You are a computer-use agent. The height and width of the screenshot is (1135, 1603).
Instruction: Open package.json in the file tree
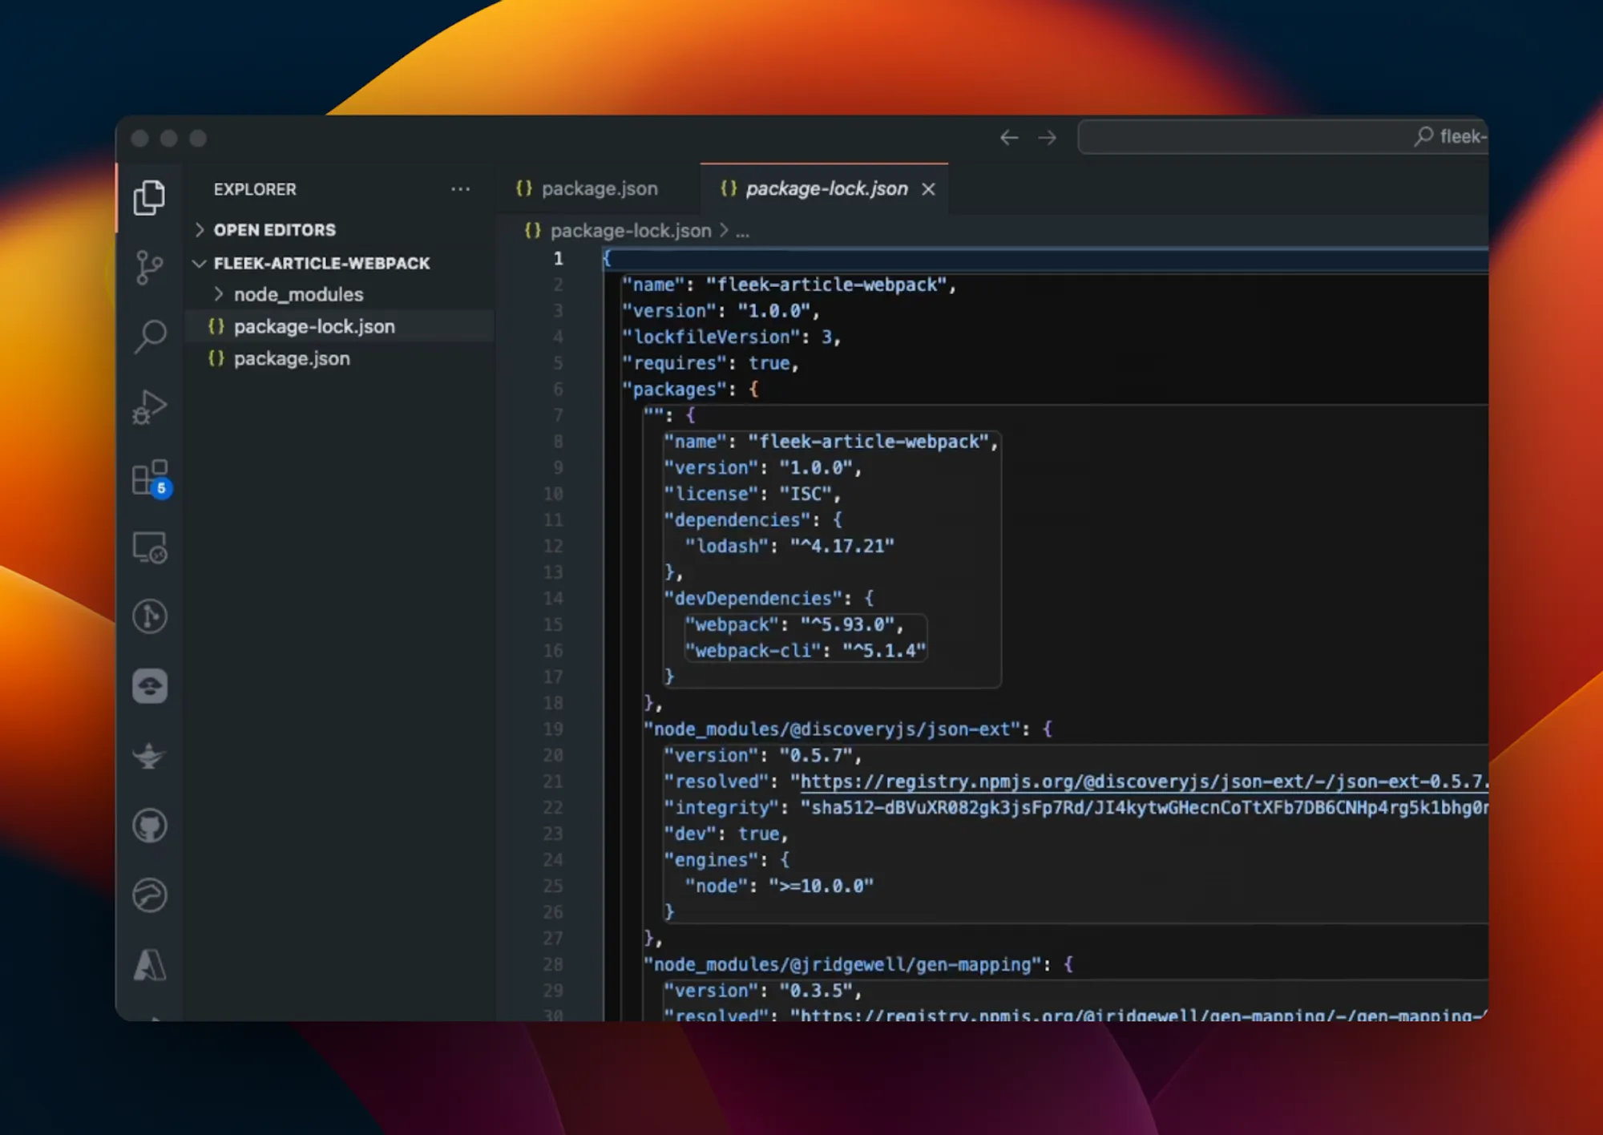coord(291,359)
